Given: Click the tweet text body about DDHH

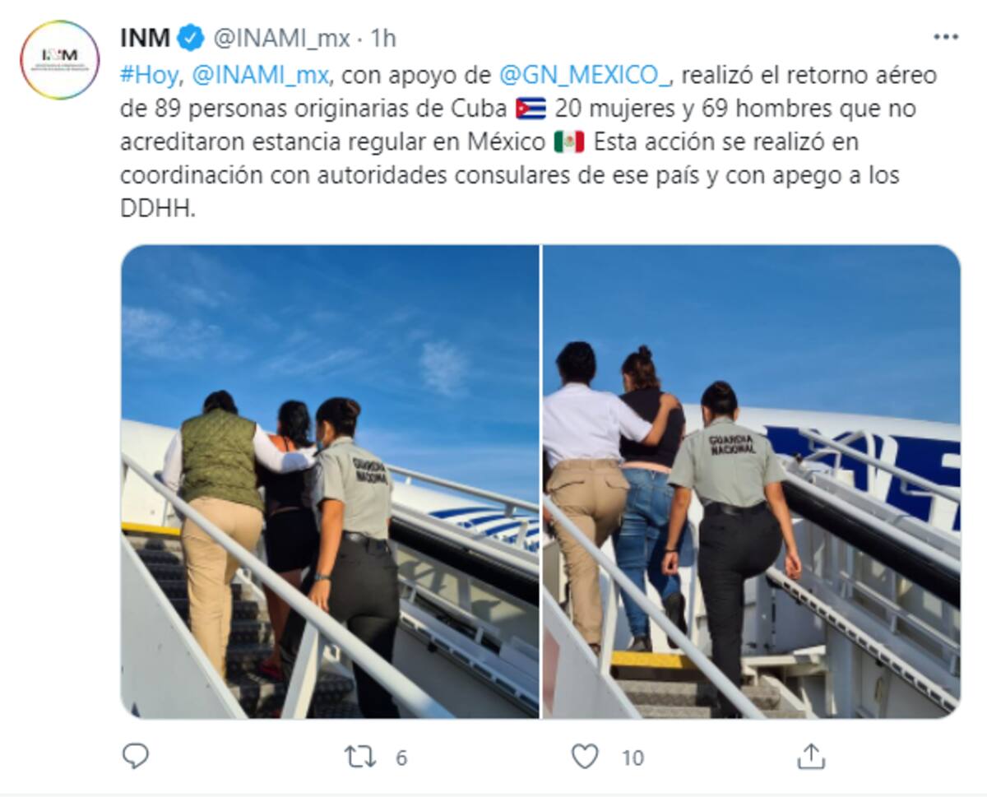Looking at the screenshot, I should pyautogui.click(x=529, y=142).
